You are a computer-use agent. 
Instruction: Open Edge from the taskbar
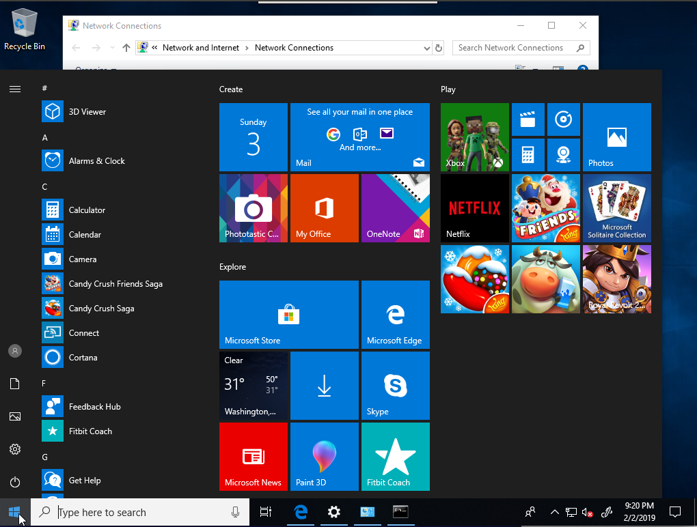(x=301, y=512)
